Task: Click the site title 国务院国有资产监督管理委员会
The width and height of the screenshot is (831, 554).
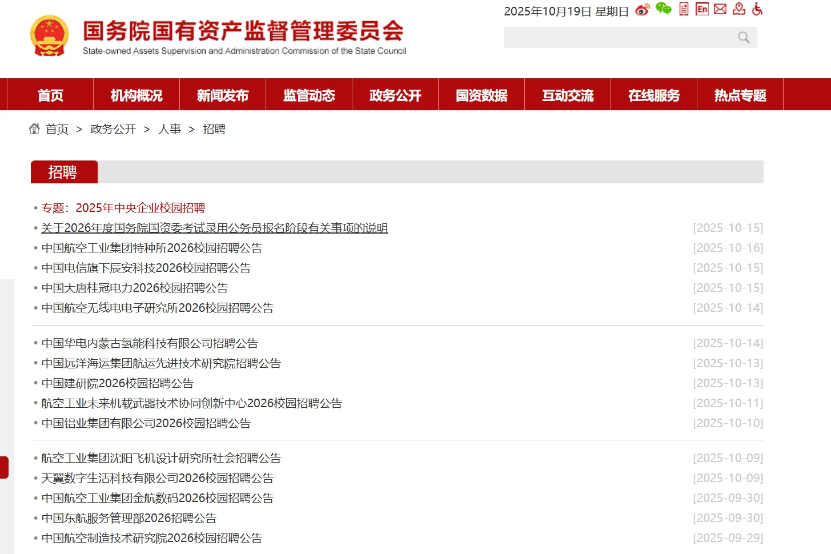Action: (243, 31)
